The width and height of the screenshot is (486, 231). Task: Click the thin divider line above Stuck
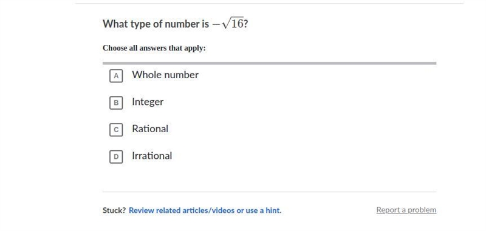click(269, 192)
